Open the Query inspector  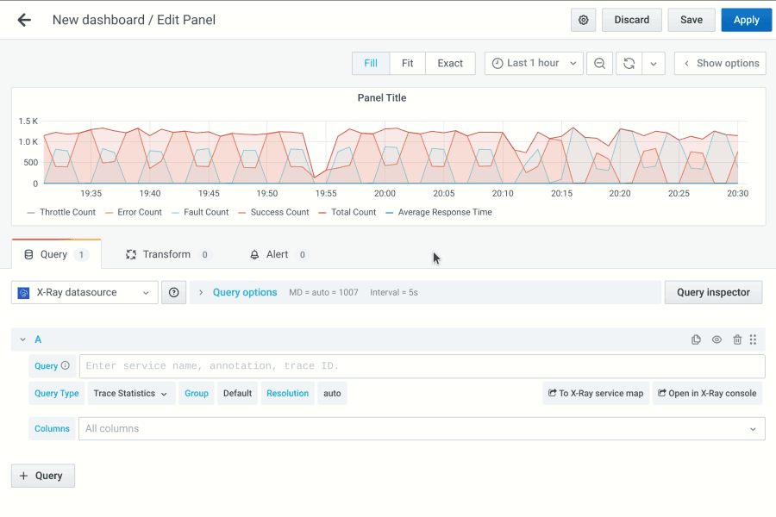[x=713, y=292]
